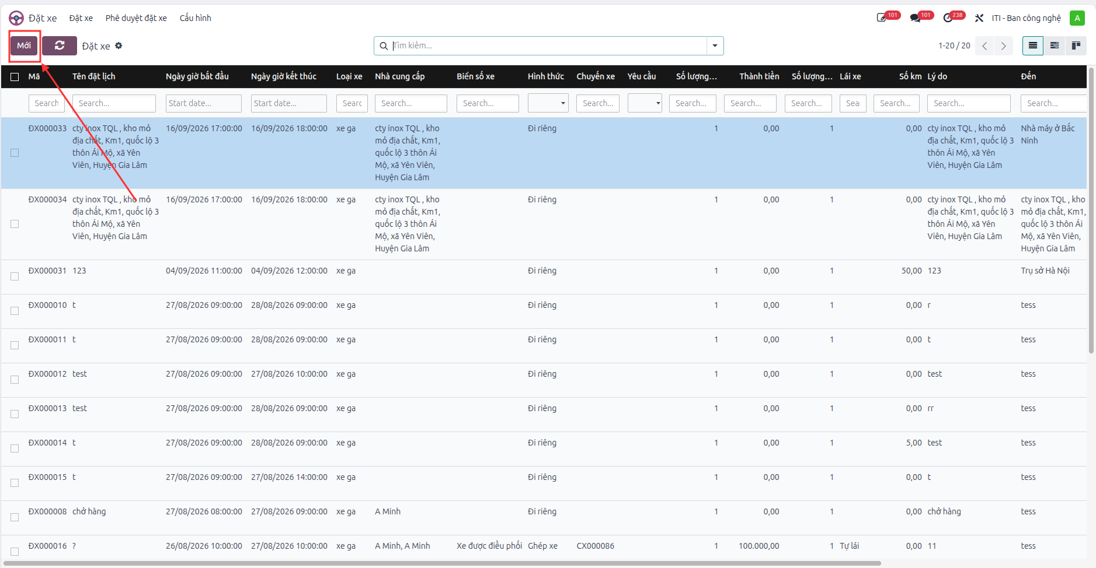This screenshot has height=568, width=1096.
Task: Open the Cấu hình menu
Action: [x=195, y=18]
